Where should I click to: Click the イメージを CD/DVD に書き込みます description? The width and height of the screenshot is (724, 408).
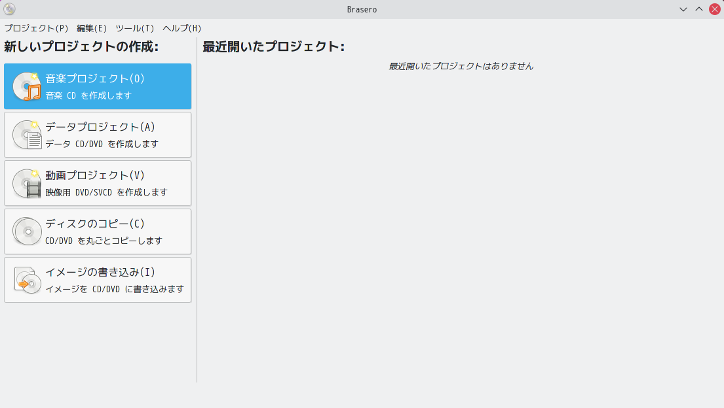pyautogui.click(x=115, y=289)
